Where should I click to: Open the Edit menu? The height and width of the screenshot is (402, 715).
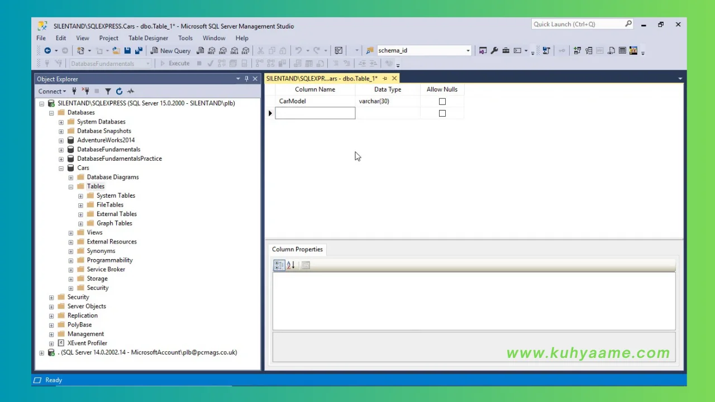coord(61,38)
